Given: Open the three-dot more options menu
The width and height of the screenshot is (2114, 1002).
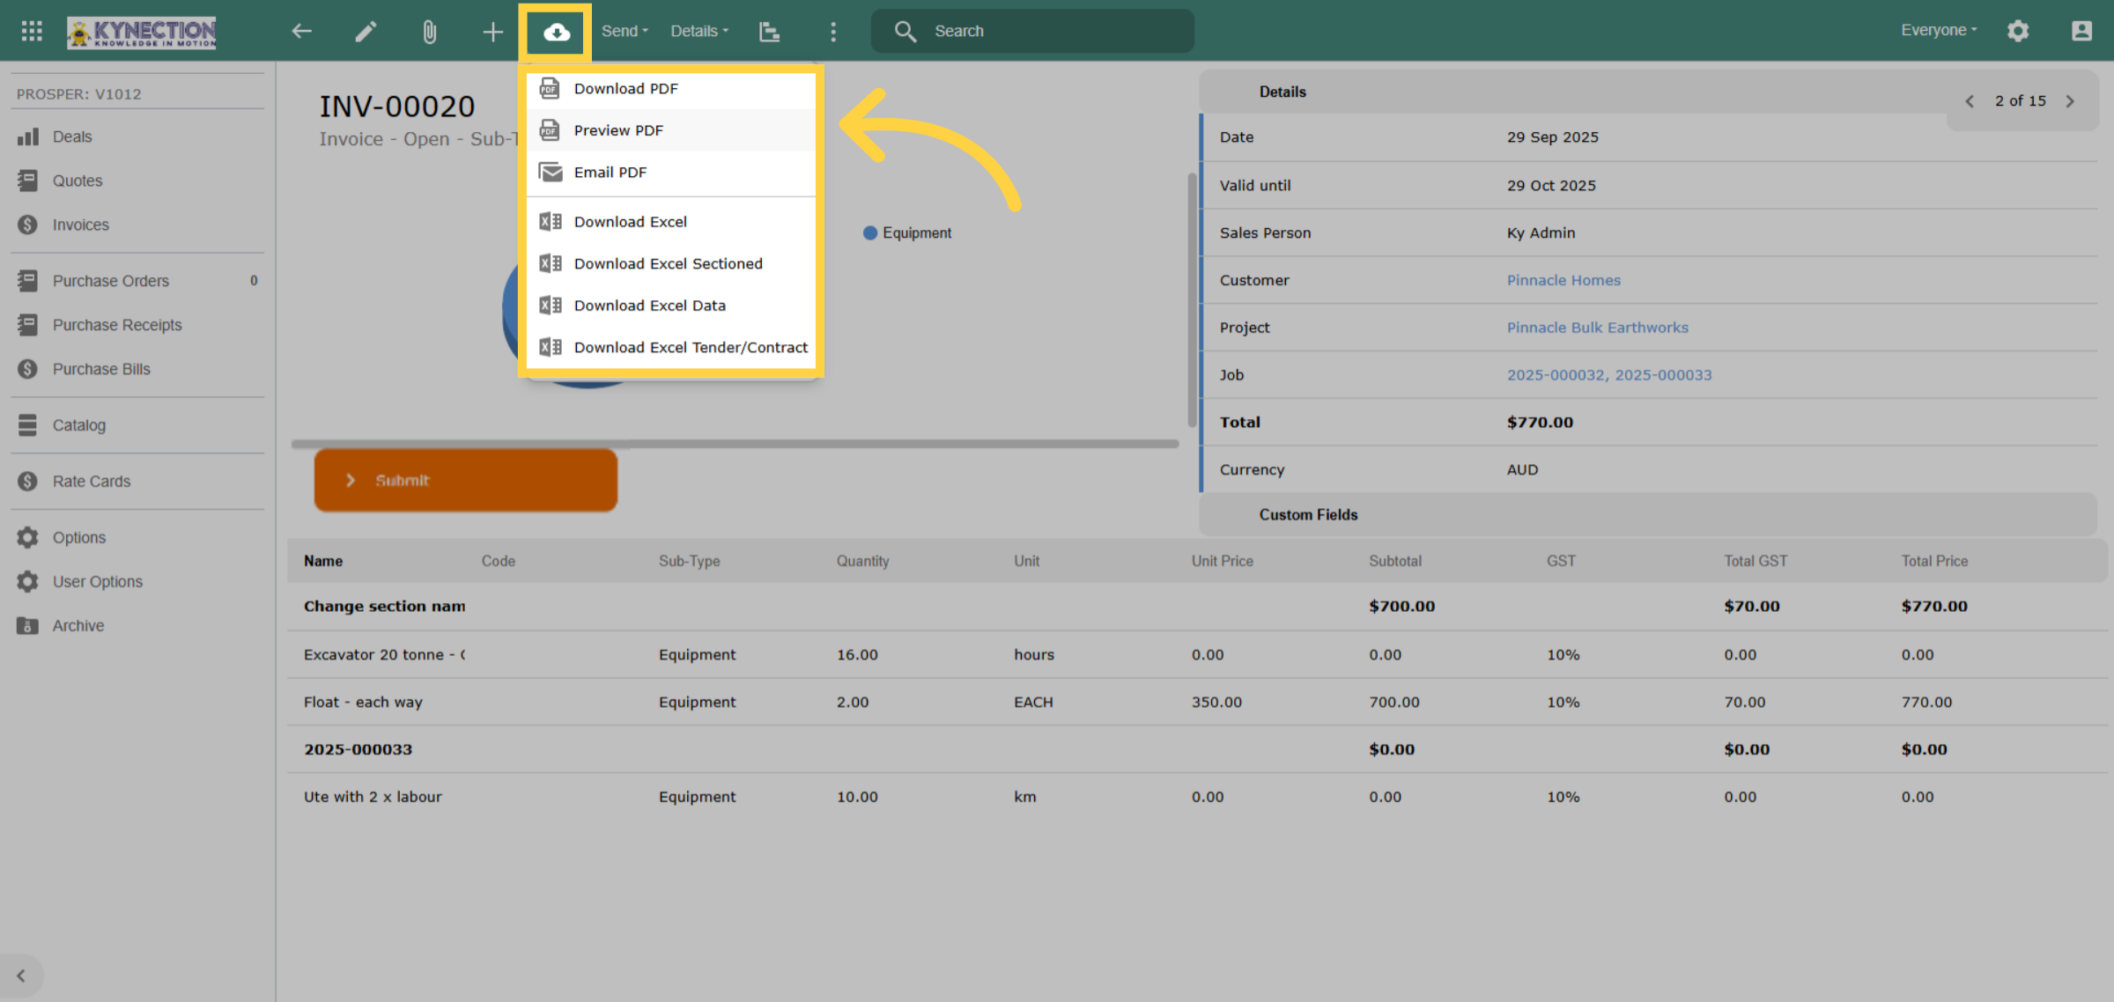Looking at the screenshot, I should [x=833, y=32].
